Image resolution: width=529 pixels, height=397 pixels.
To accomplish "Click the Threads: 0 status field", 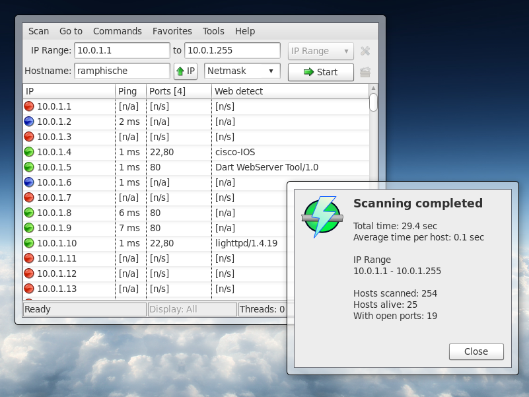I will tap(262, 309).
